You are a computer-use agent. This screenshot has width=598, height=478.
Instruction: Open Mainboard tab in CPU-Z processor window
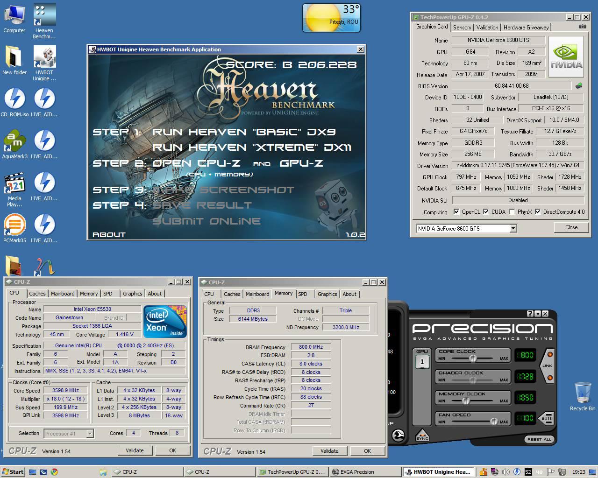[63, 294]
